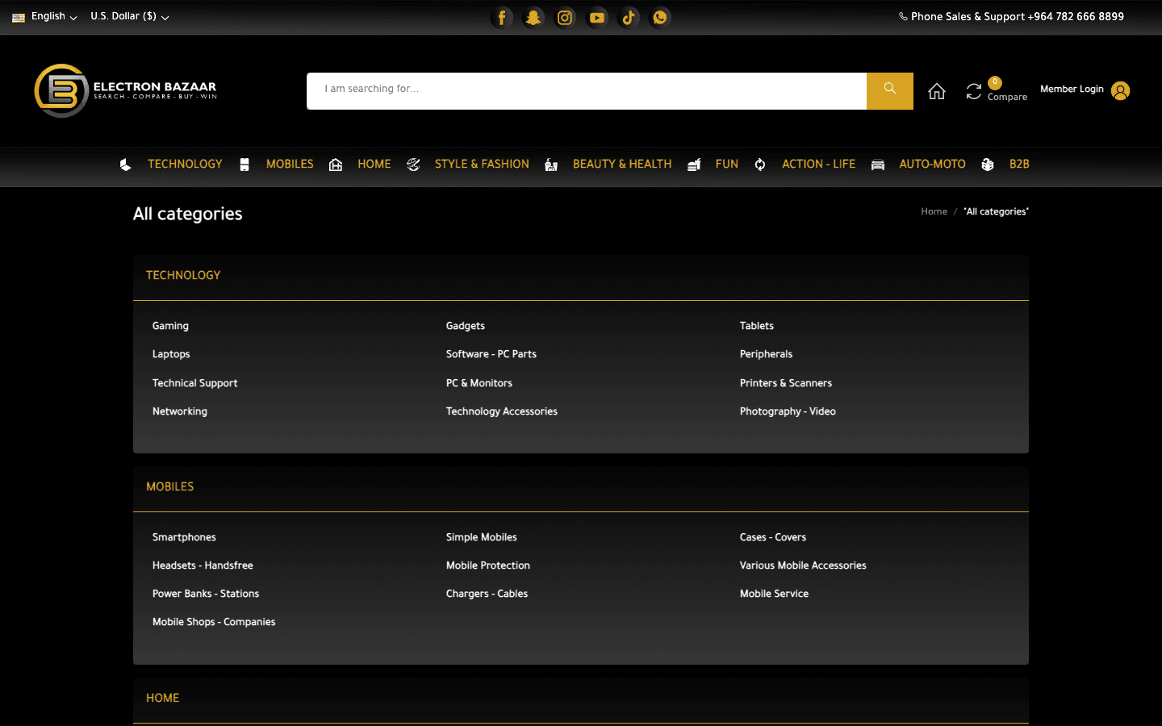Image resolution: width=1162 pixels, height=726 pixels.
Task: Click the Action - Life menu icon
Action: click(760, 165)
